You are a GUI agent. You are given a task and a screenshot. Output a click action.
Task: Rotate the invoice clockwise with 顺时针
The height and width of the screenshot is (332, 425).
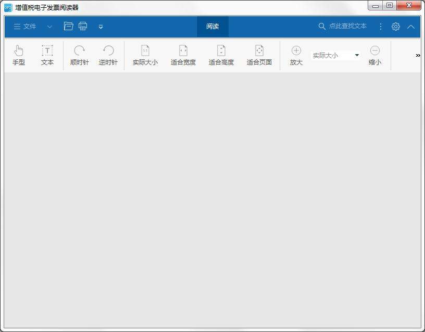coord(79,55)
